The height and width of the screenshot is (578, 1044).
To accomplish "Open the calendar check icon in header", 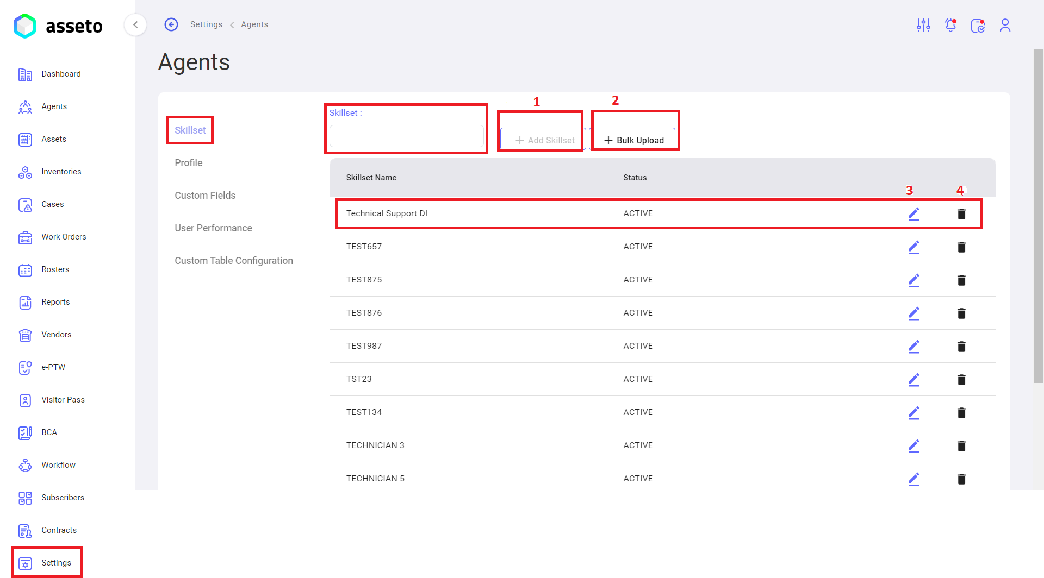I will coord(978,26).
